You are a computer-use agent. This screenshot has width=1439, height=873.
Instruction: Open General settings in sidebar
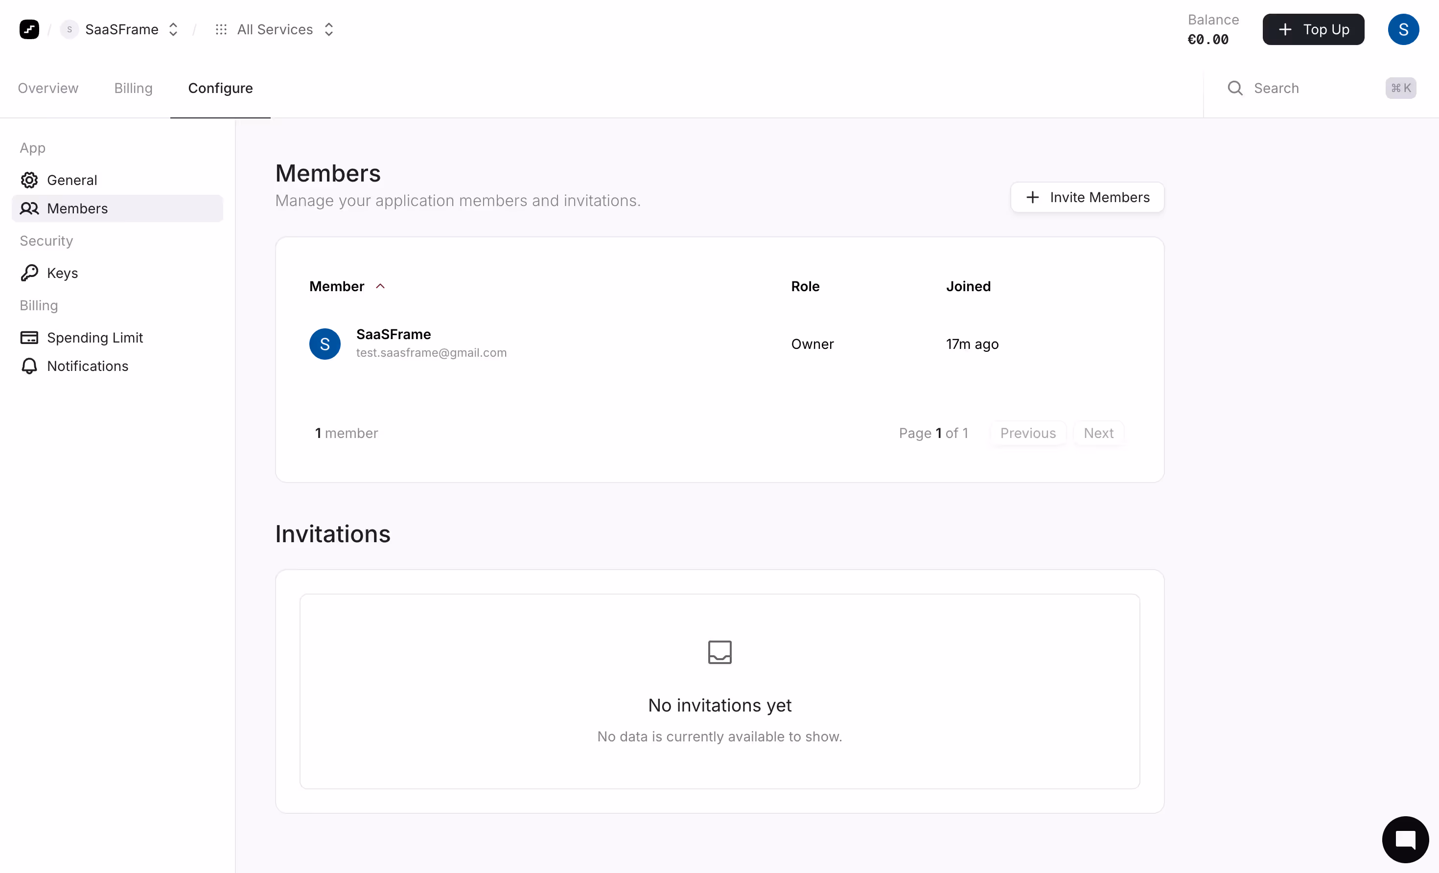pos(72,180)
